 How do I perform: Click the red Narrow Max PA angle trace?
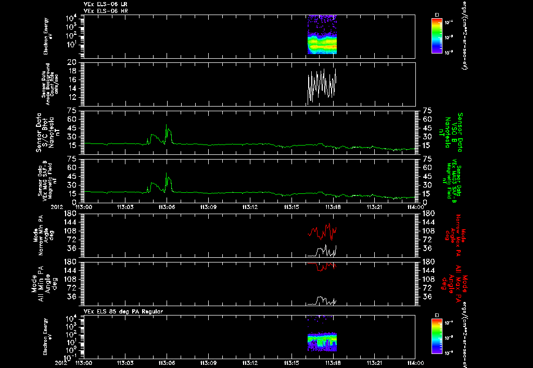[x=322, y=232]
